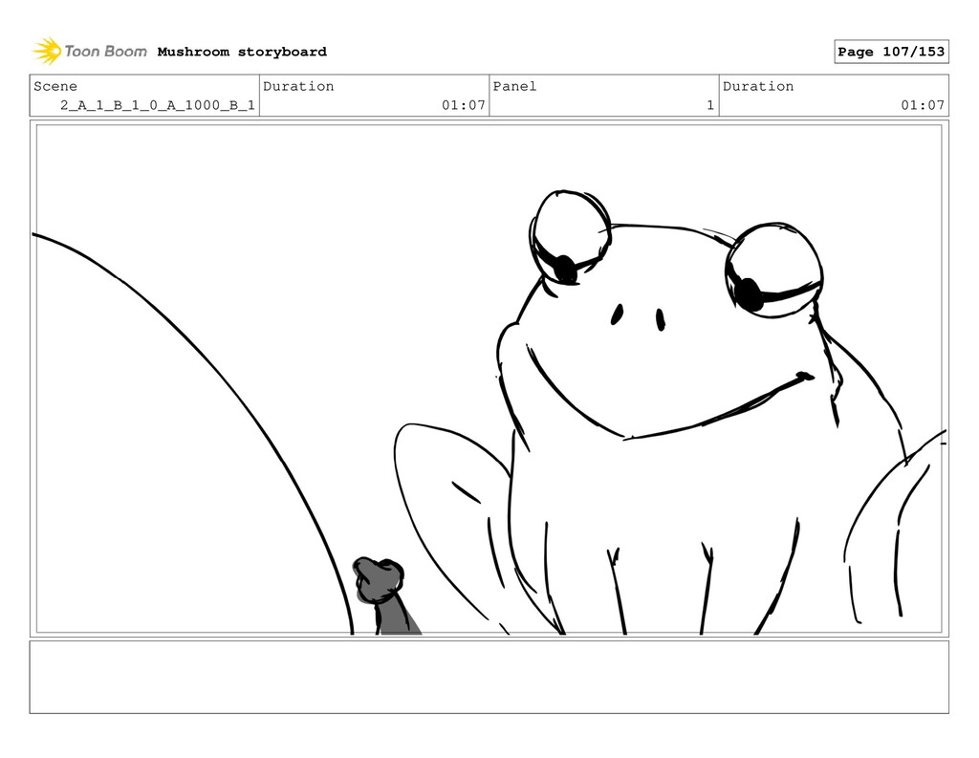Click the 'Scene' header label
This screenshot has height=758, width=979.
[x=55, y=86]
